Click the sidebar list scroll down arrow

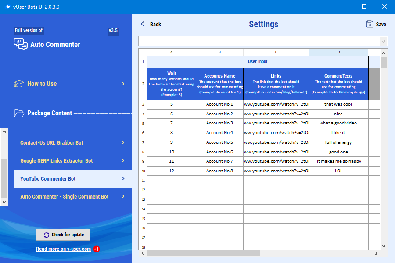(4, 202)
